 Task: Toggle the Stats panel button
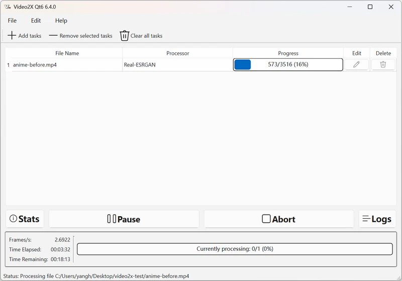coord(25,219)
